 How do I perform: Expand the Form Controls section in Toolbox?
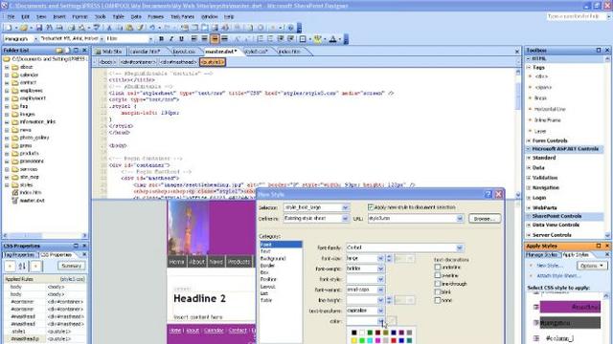point(529,140)
